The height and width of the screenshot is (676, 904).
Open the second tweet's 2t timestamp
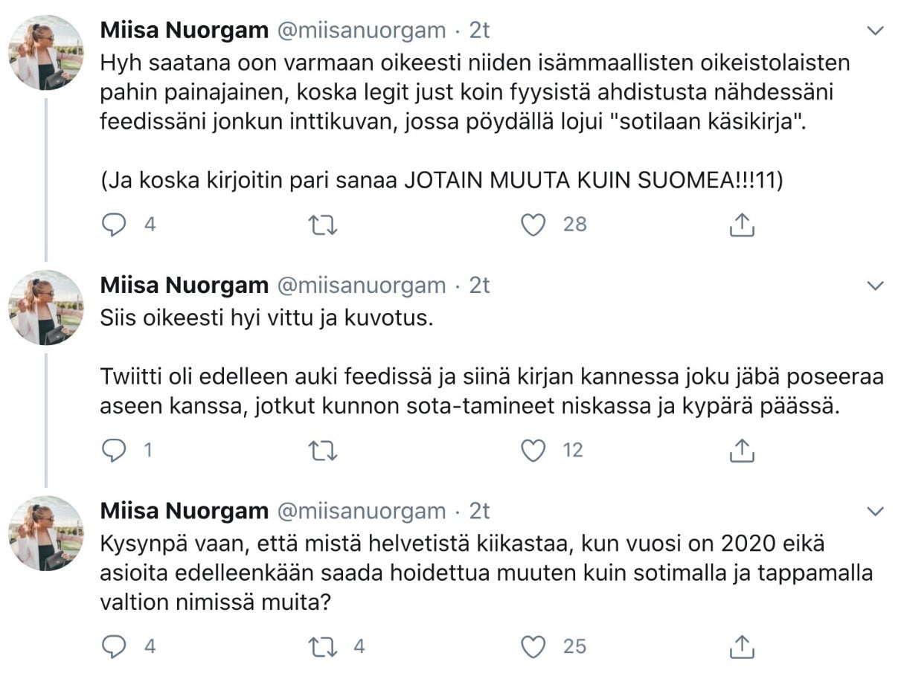479,286
